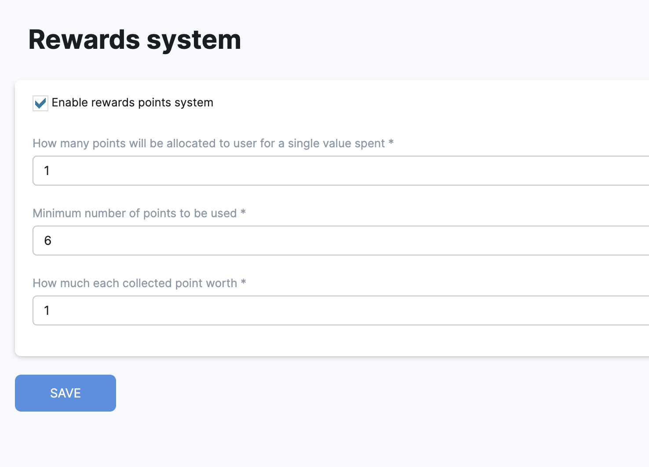Image resolution: width=649 pixels, height=467 pixels.
Task: Click the value 1 in the points allocated field
Action: tap(47, 171)
